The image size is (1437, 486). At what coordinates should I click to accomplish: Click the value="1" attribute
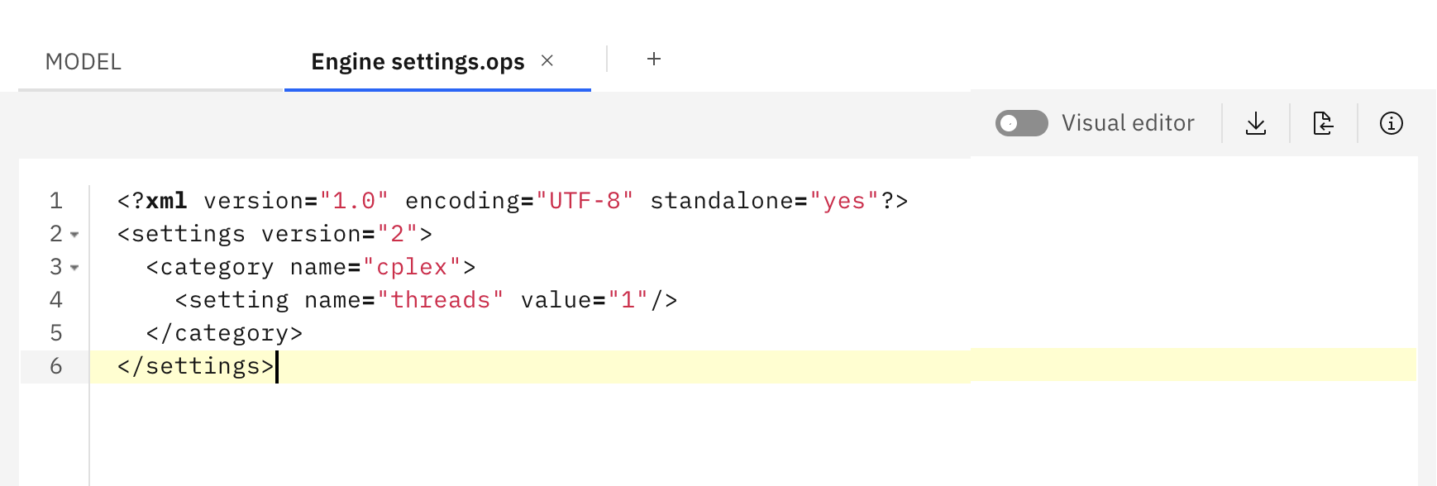point(585,300)
